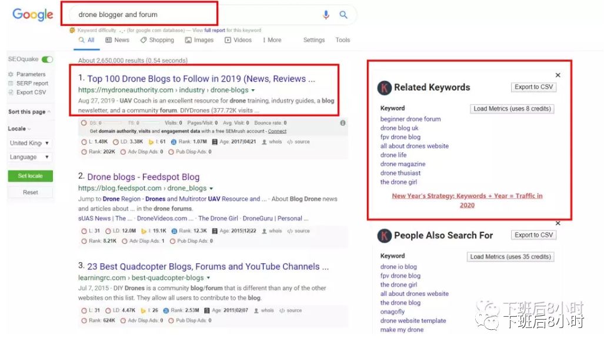Close the Related Keywords panel
The width and height of the screenshot is (604, 348).
point(558,75)
